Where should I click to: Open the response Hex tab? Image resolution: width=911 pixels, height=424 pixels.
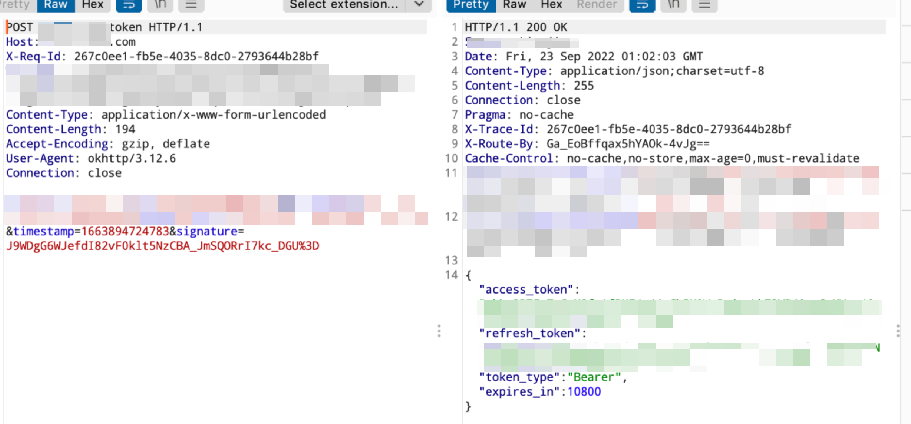[x=551, y=5]
